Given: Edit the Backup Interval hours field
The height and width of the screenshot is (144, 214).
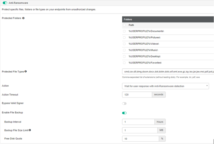Looking at the screenshot, I should coord(138,122).
